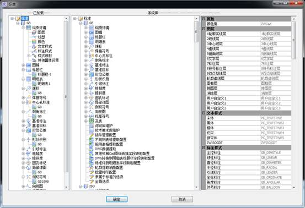Expand 图幅 node in 已加载 tree
The height and width of the screenshot is (208, 305).
[23, 65]
